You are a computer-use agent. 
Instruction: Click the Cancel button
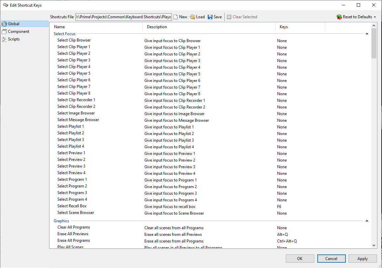point(331,259)
